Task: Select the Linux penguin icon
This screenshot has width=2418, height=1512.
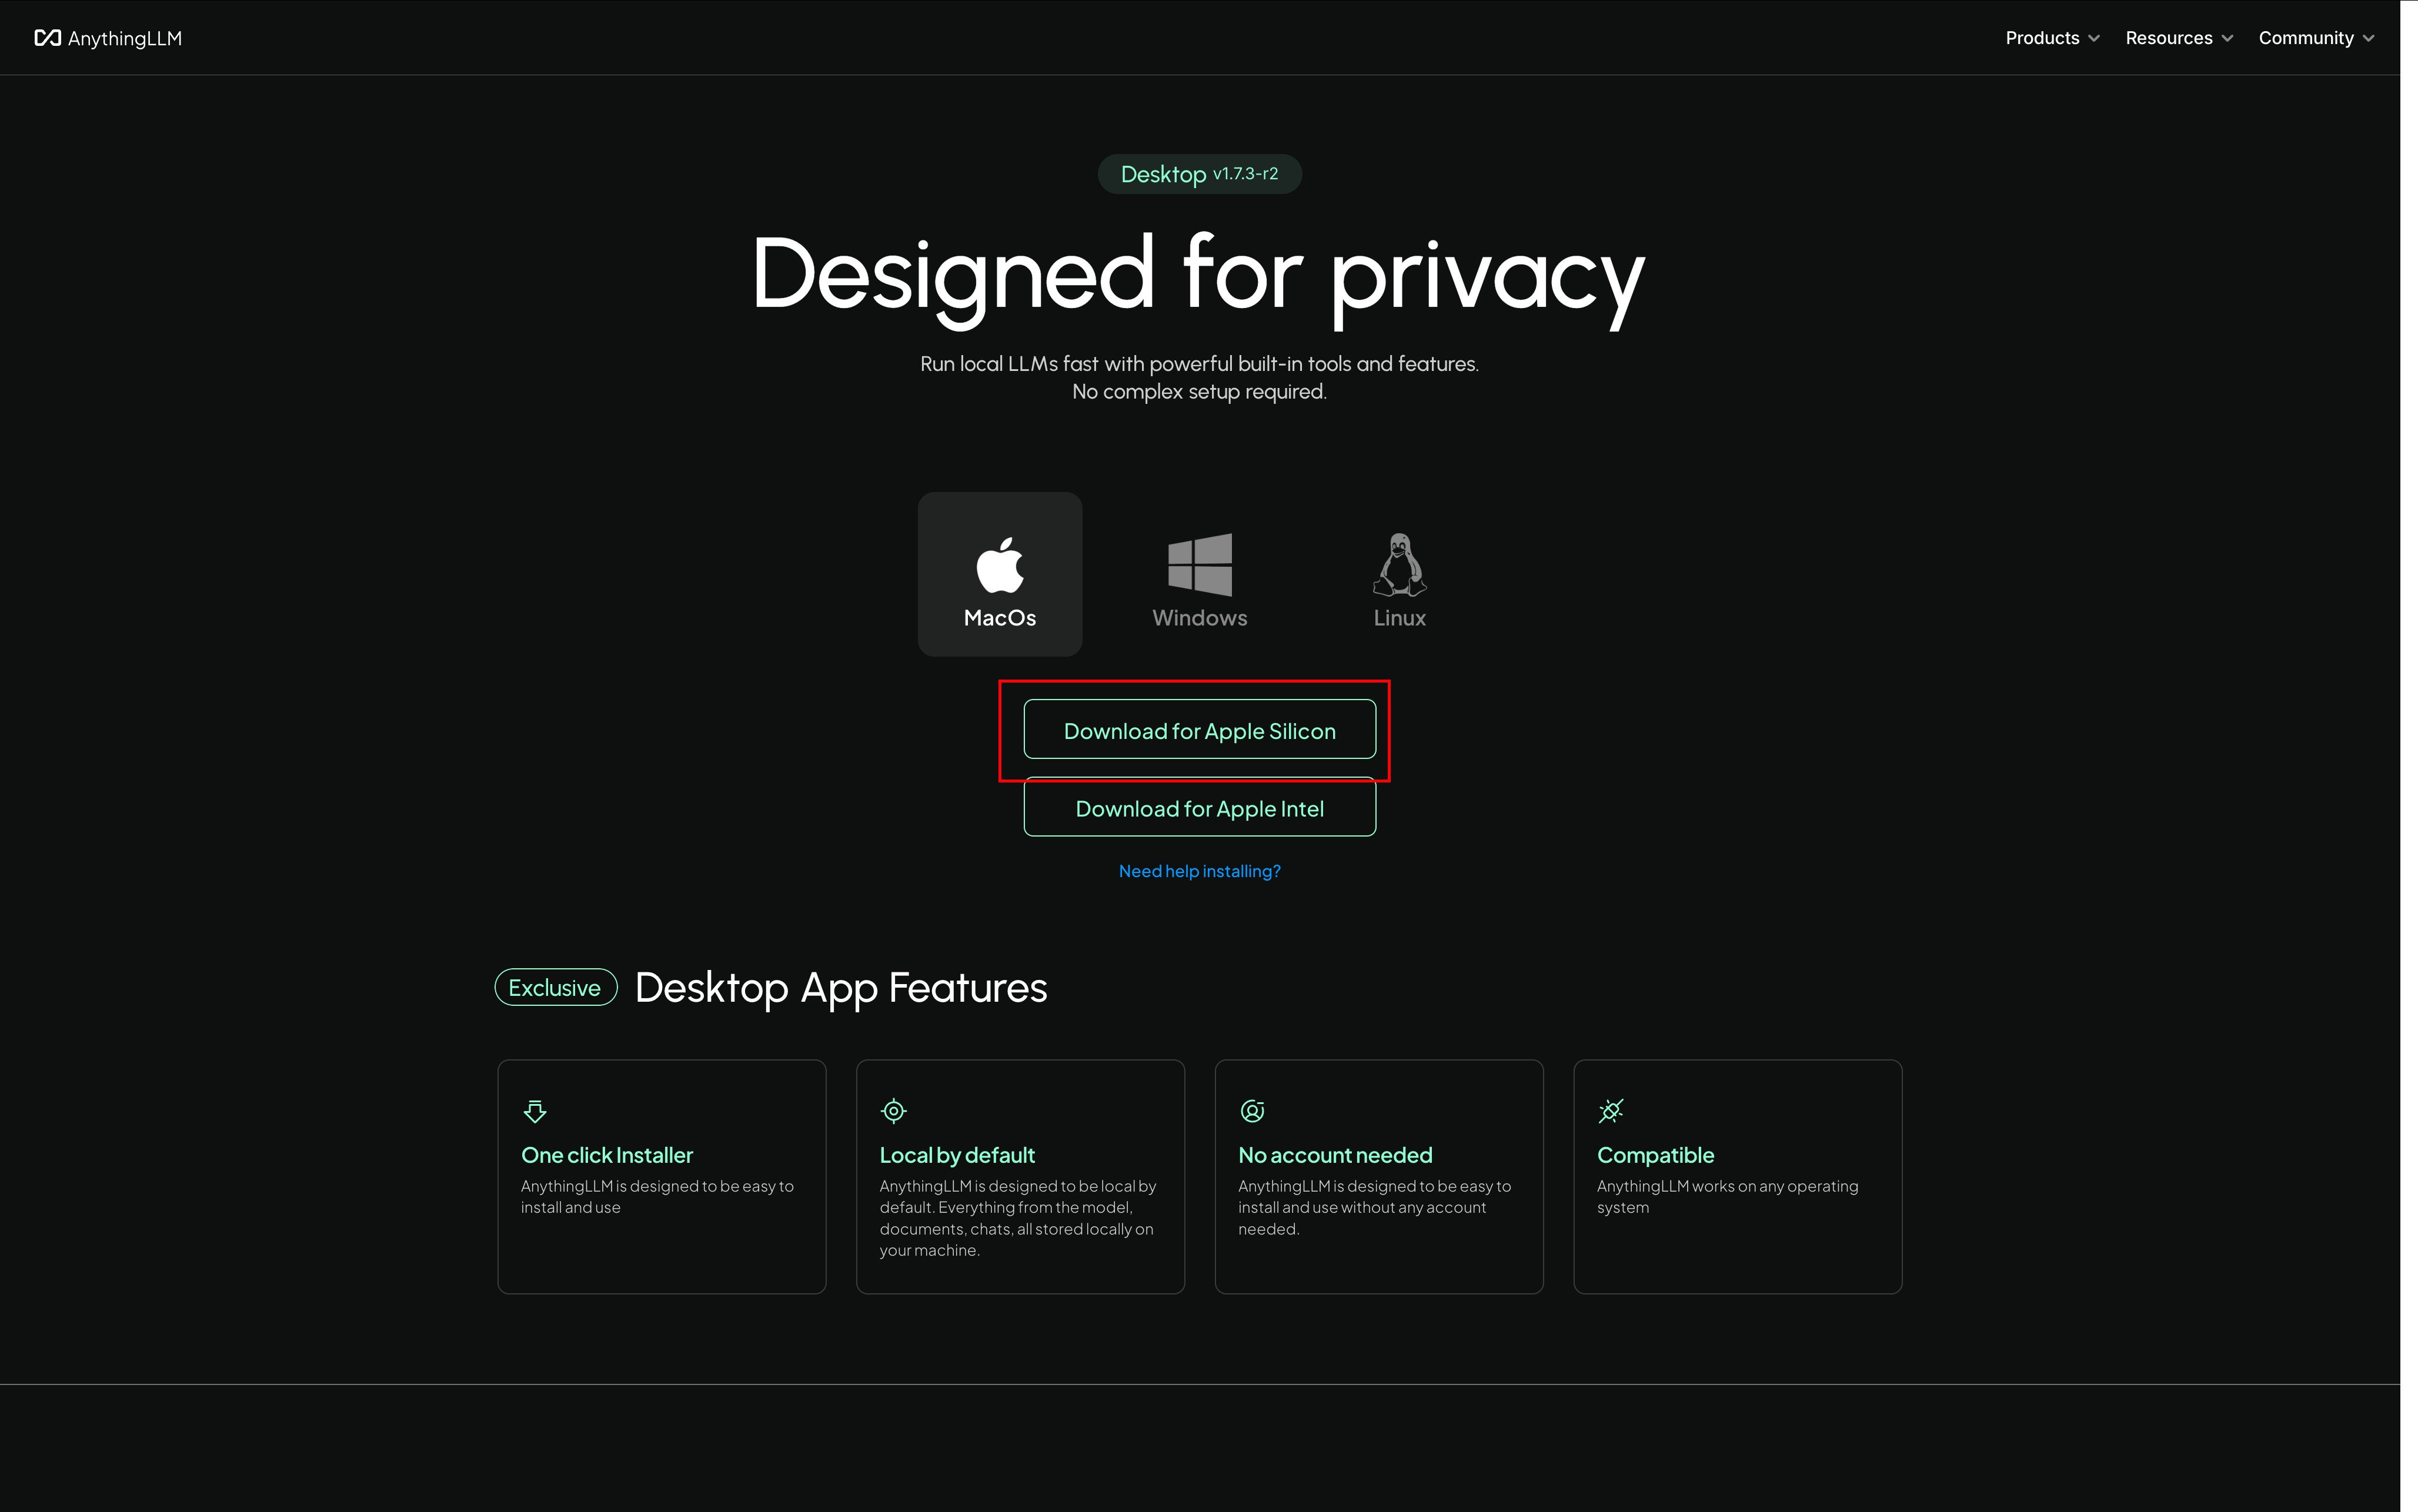Action: [1399, 565]
